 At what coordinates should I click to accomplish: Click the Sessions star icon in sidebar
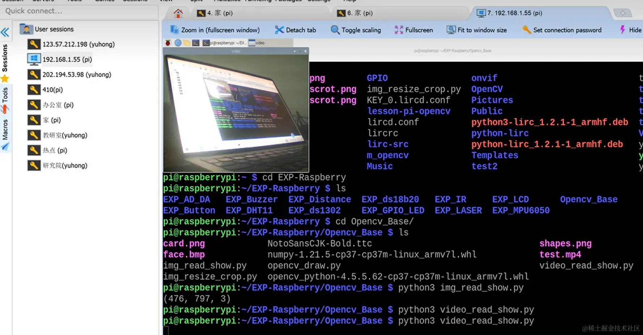5,78
